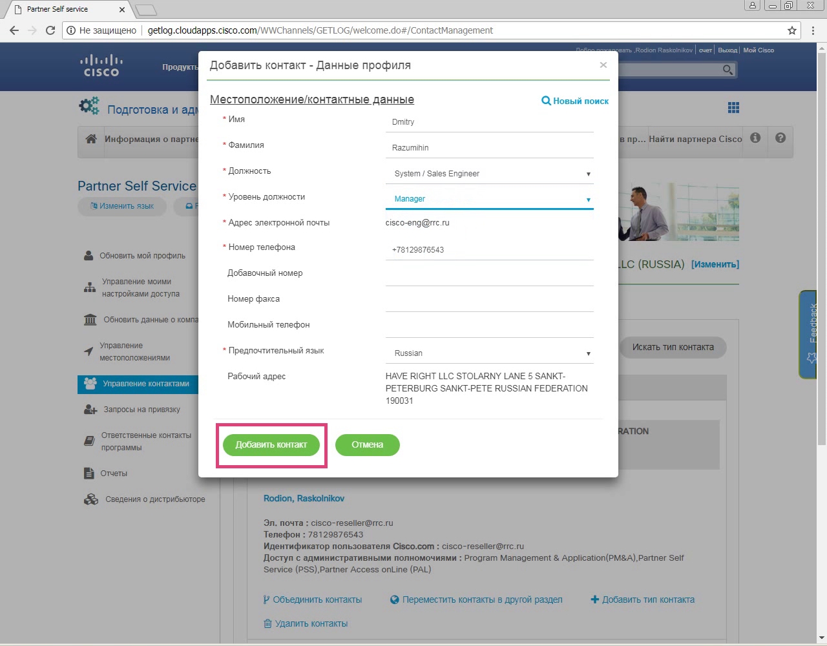Click Переместить контакты в другой раздел link

click(476, 599)
